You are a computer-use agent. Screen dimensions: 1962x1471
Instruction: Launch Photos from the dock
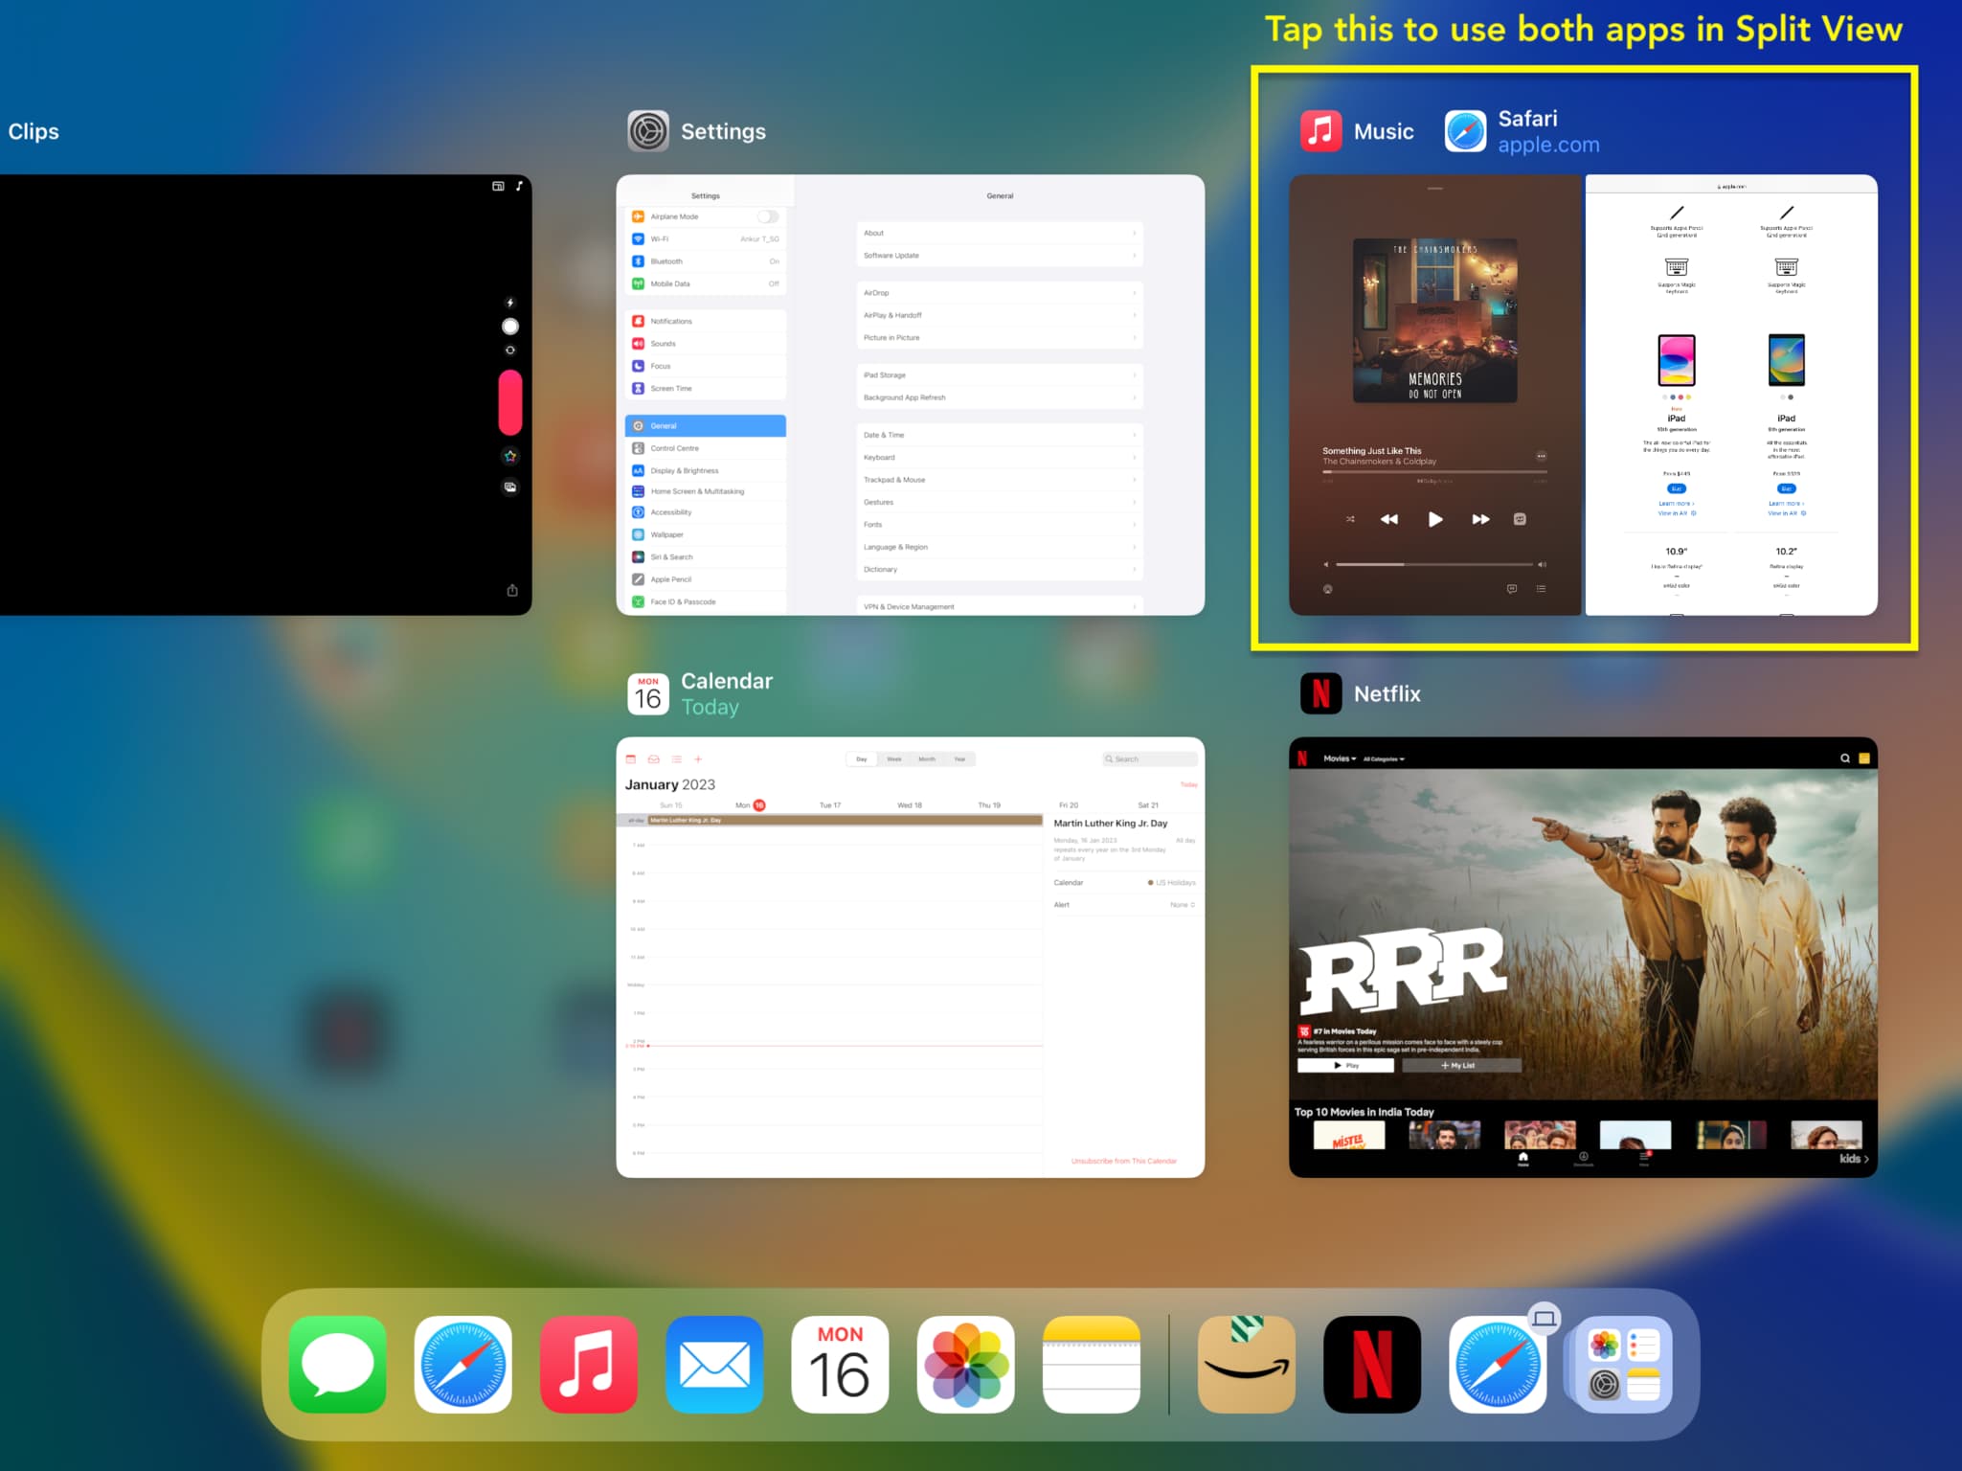pyautogui.click(x=965, y=1364)
